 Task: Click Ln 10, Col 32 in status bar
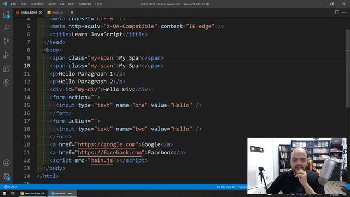pos(226,187)
